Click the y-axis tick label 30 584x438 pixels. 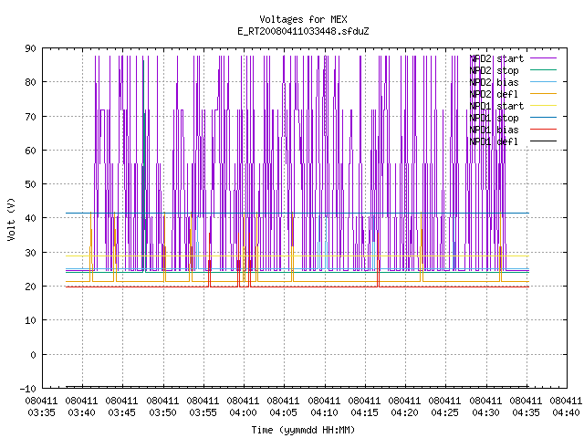[30, 253]
